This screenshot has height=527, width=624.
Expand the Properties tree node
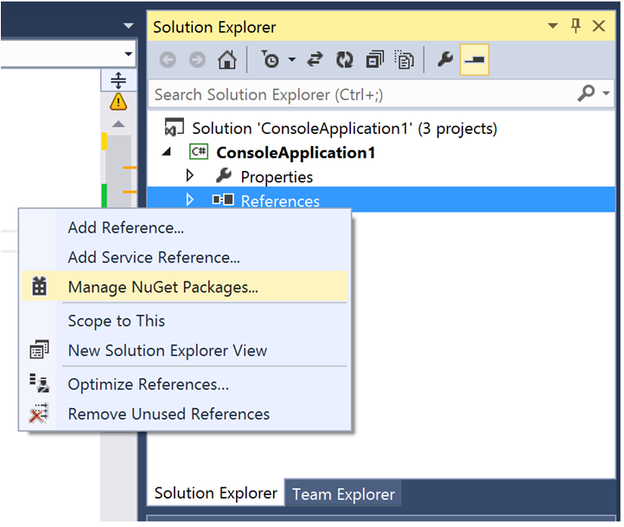190,176
